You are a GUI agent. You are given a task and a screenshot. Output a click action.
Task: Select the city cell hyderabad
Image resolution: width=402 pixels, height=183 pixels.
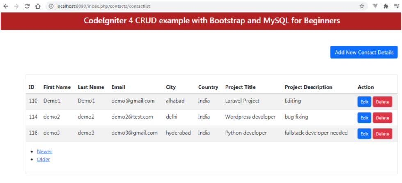178,133
